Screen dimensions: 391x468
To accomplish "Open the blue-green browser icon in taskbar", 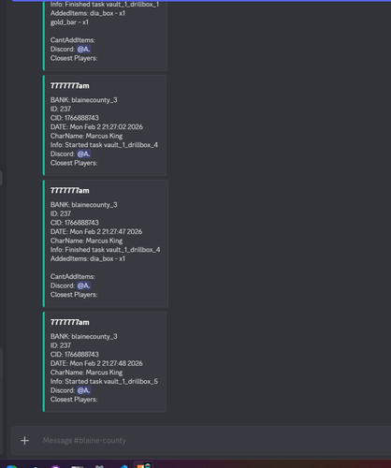I will click(11, 466).
